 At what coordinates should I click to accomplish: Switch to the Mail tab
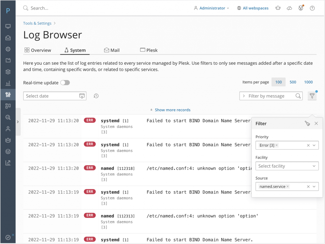pyautogui.click(x=112, y=50)
